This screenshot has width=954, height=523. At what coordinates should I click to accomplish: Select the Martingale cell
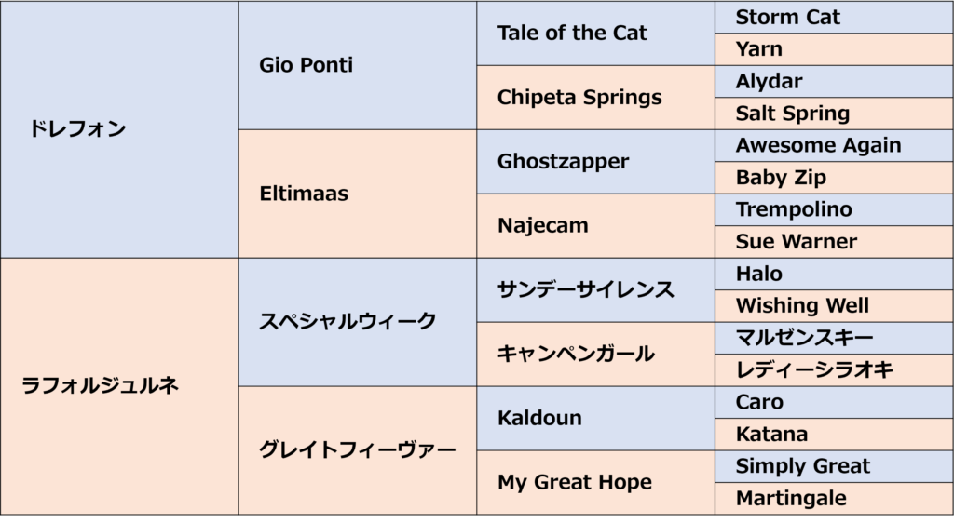pos(834,499)
